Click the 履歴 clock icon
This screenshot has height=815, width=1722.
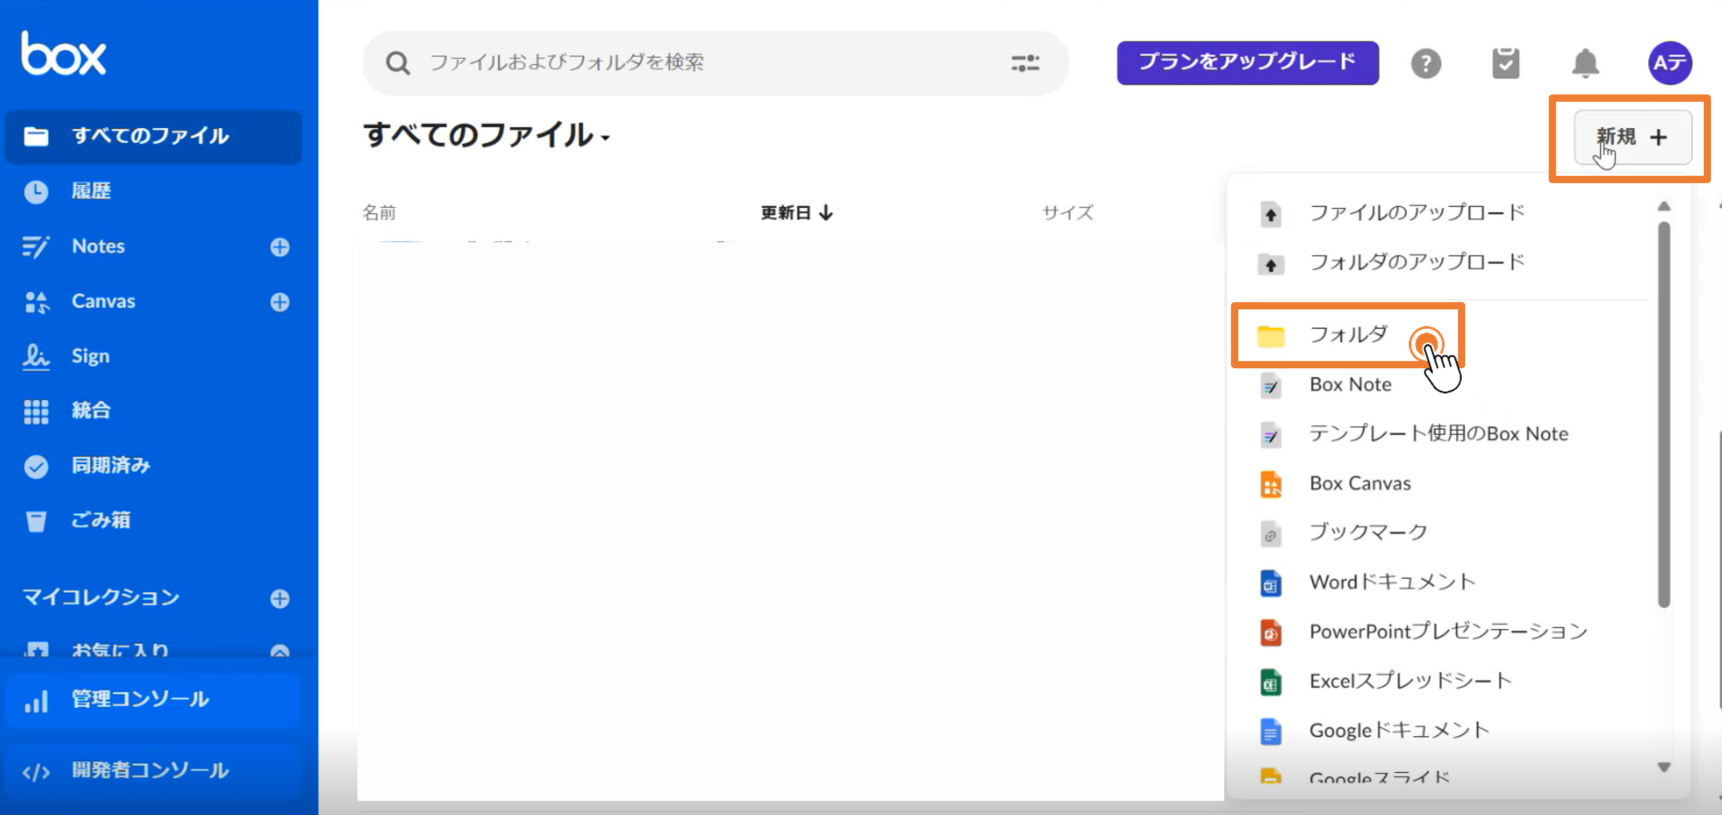[36, 191]
